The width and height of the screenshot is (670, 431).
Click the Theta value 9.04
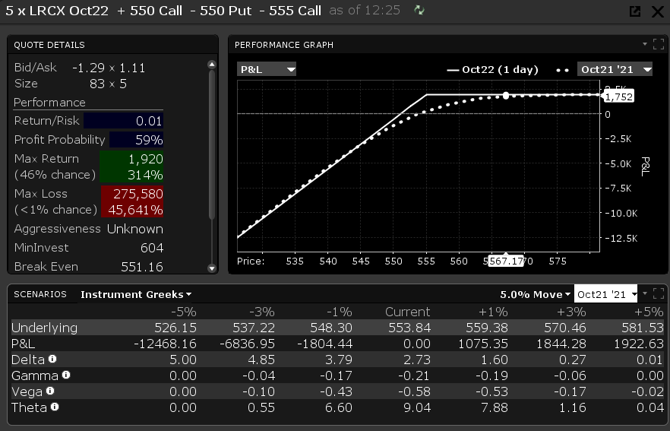pos(416,407)
